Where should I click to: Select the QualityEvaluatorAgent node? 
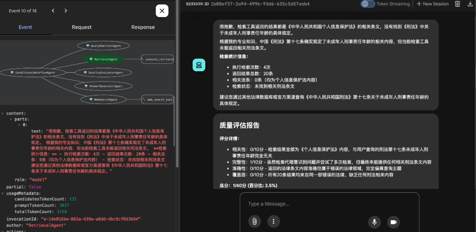(103, 73)
